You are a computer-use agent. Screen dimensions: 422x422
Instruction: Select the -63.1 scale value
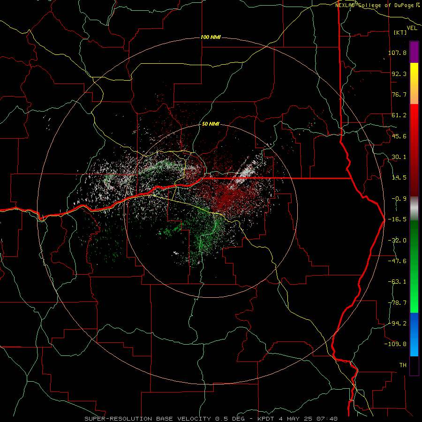(397, 282)
